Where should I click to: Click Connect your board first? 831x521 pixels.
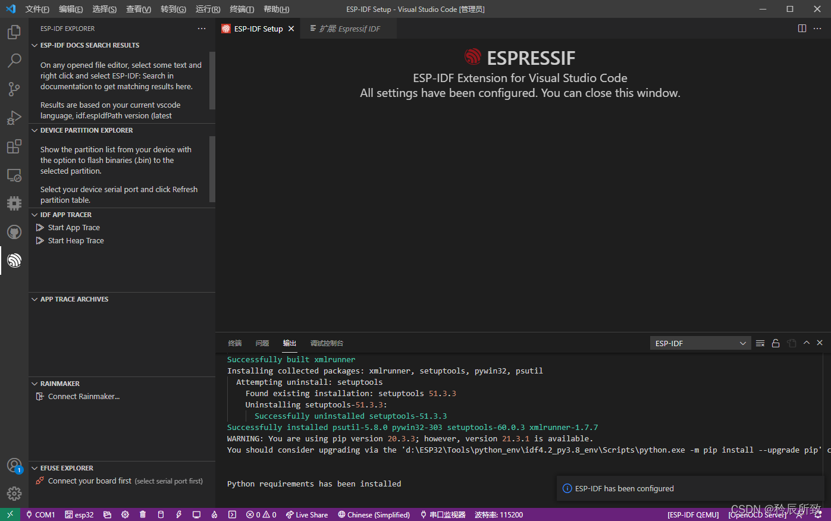[90, 481]
